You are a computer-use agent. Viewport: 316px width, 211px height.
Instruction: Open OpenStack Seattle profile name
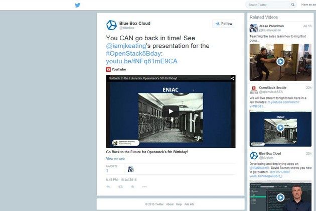point(273,88)
